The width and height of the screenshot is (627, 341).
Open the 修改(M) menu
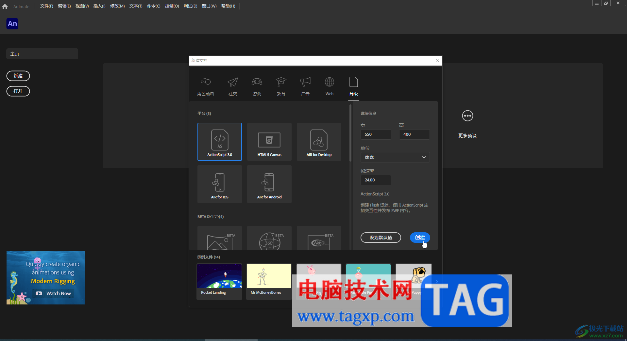point(117,6)
